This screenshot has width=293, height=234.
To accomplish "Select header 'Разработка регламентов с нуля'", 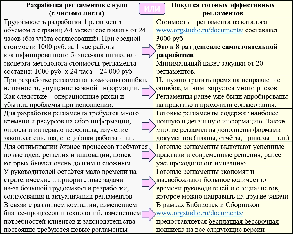I will 77,9.
